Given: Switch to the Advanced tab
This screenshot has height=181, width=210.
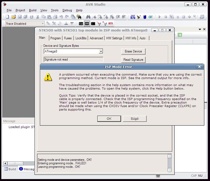Looking at the screenshot, I should point(96,38).
